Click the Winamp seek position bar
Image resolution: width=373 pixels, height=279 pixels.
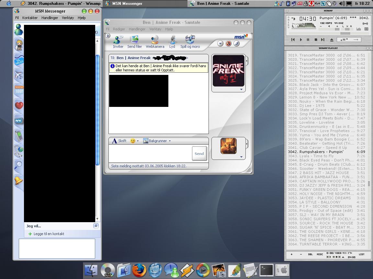pos(330,34)
